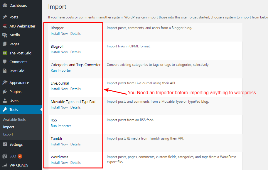Image resolution: width=268 pixels, height=170 pixels.
Task: Click the Movable Type and TypePad title
Action: [x=73, y=102]
